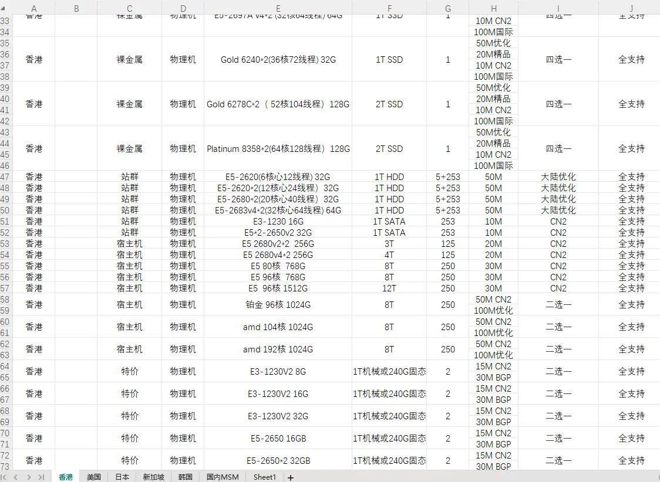
Task: Select cell E3-1230V2 8G
Action: 278,372
